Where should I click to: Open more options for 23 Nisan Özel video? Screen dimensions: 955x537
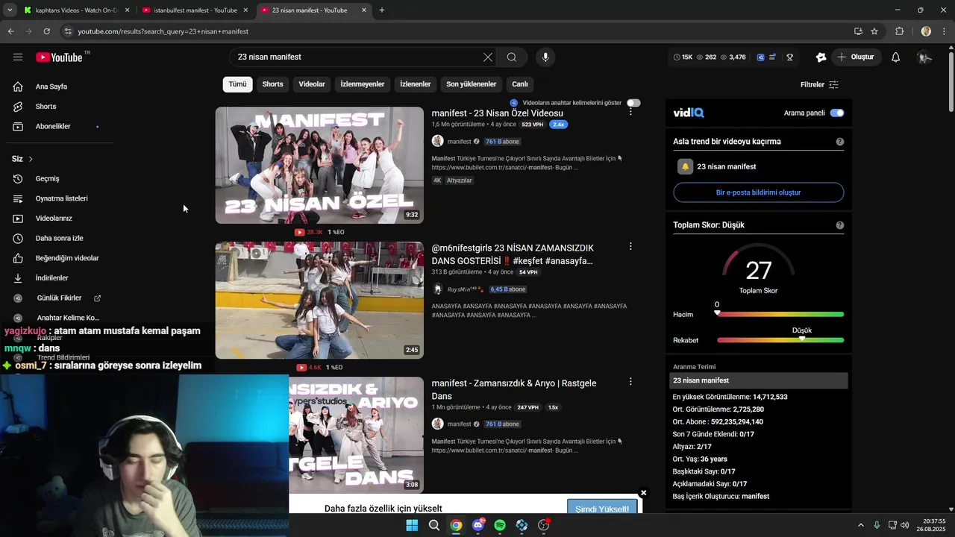[x=630, y=111]
